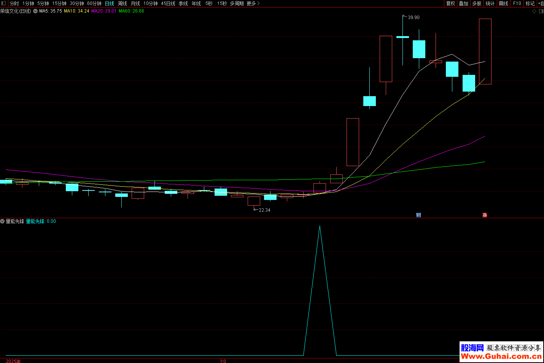
Task: Click the 39.90 high price label
Action: click(414, 17)
